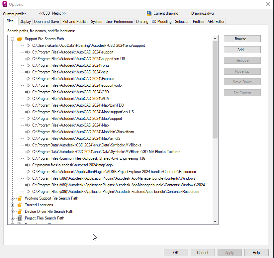Click the Device Driver File Search Path folder icon

point(20,212)
